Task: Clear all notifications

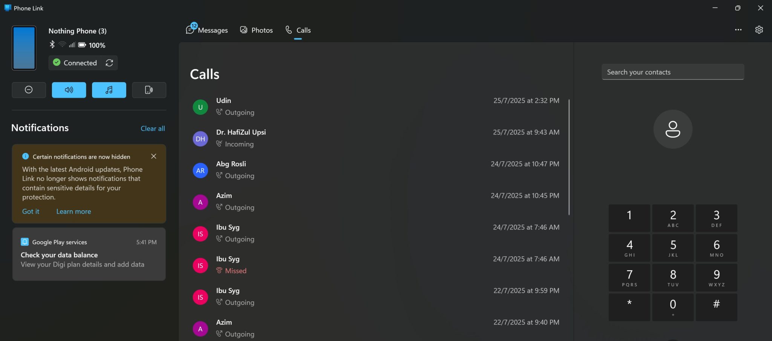Action: coord(153,128)
